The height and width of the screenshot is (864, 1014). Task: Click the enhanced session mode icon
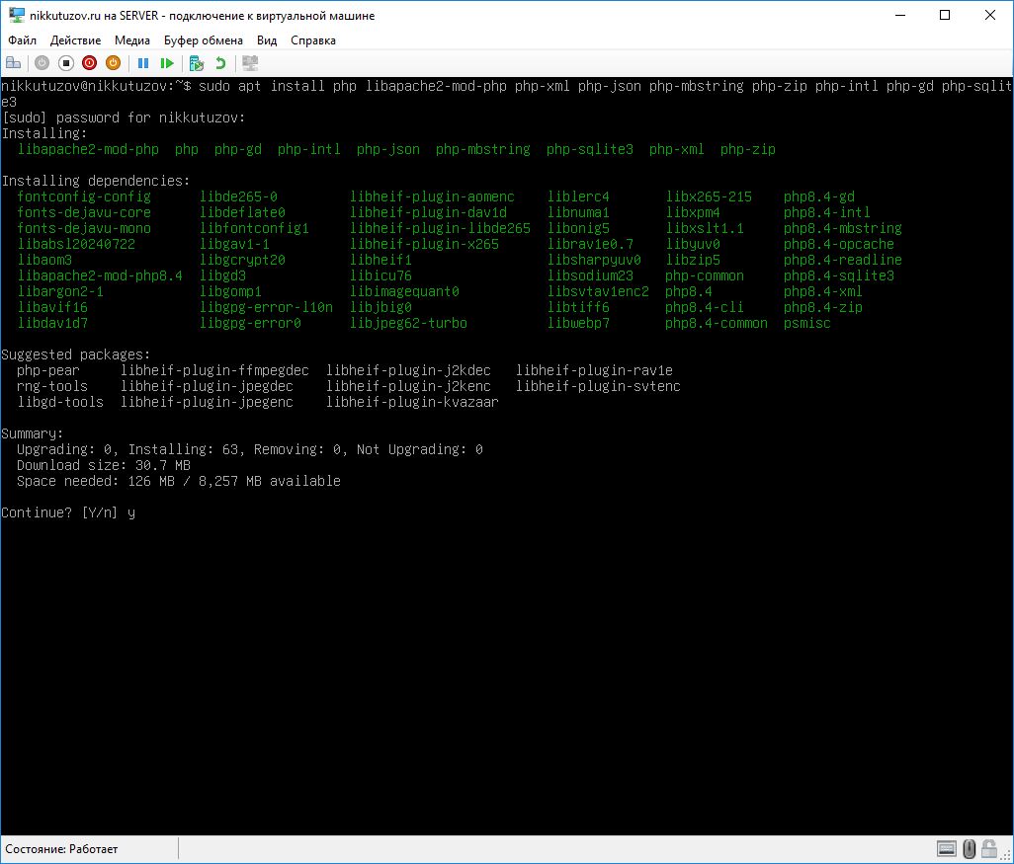point(250,63)
